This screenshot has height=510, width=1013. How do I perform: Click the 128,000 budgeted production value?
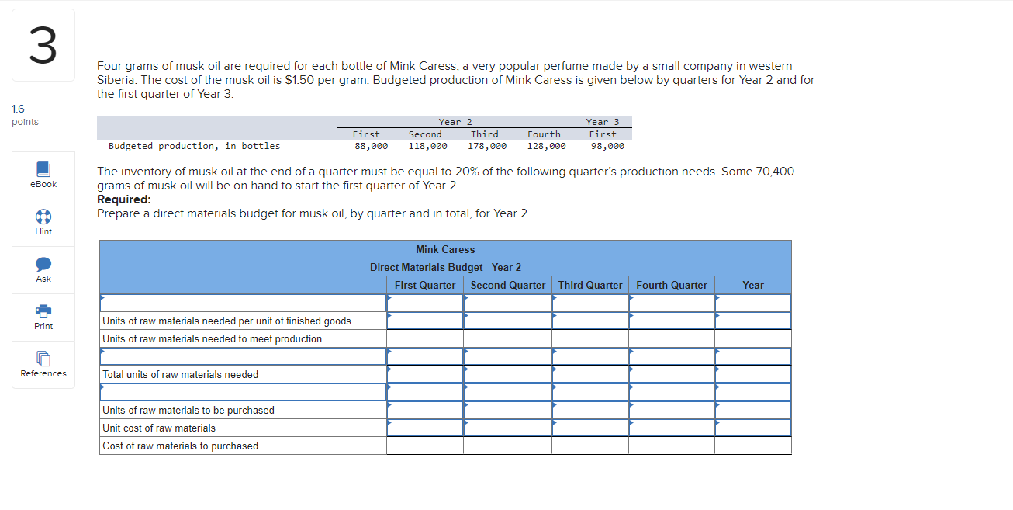[546, 146]
